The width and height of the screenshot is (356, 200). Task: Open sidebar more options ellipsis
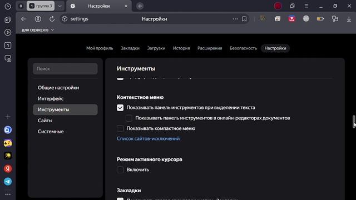[x=8, y=194]
